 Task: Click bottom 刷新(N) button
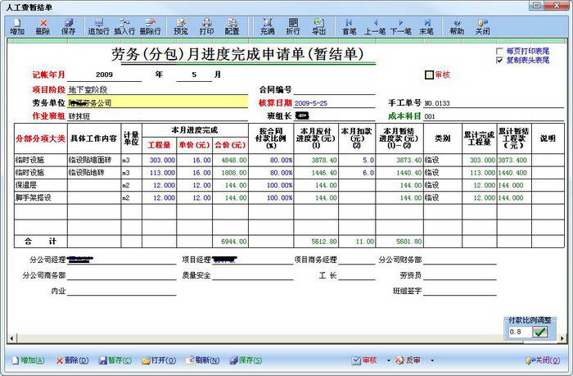202,360
